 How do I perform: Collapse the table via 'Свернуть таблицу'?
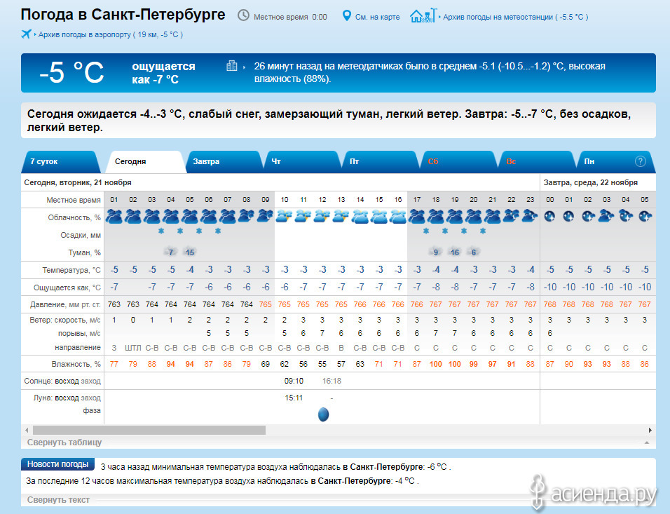pyautogui.click(x=64, y=442)
